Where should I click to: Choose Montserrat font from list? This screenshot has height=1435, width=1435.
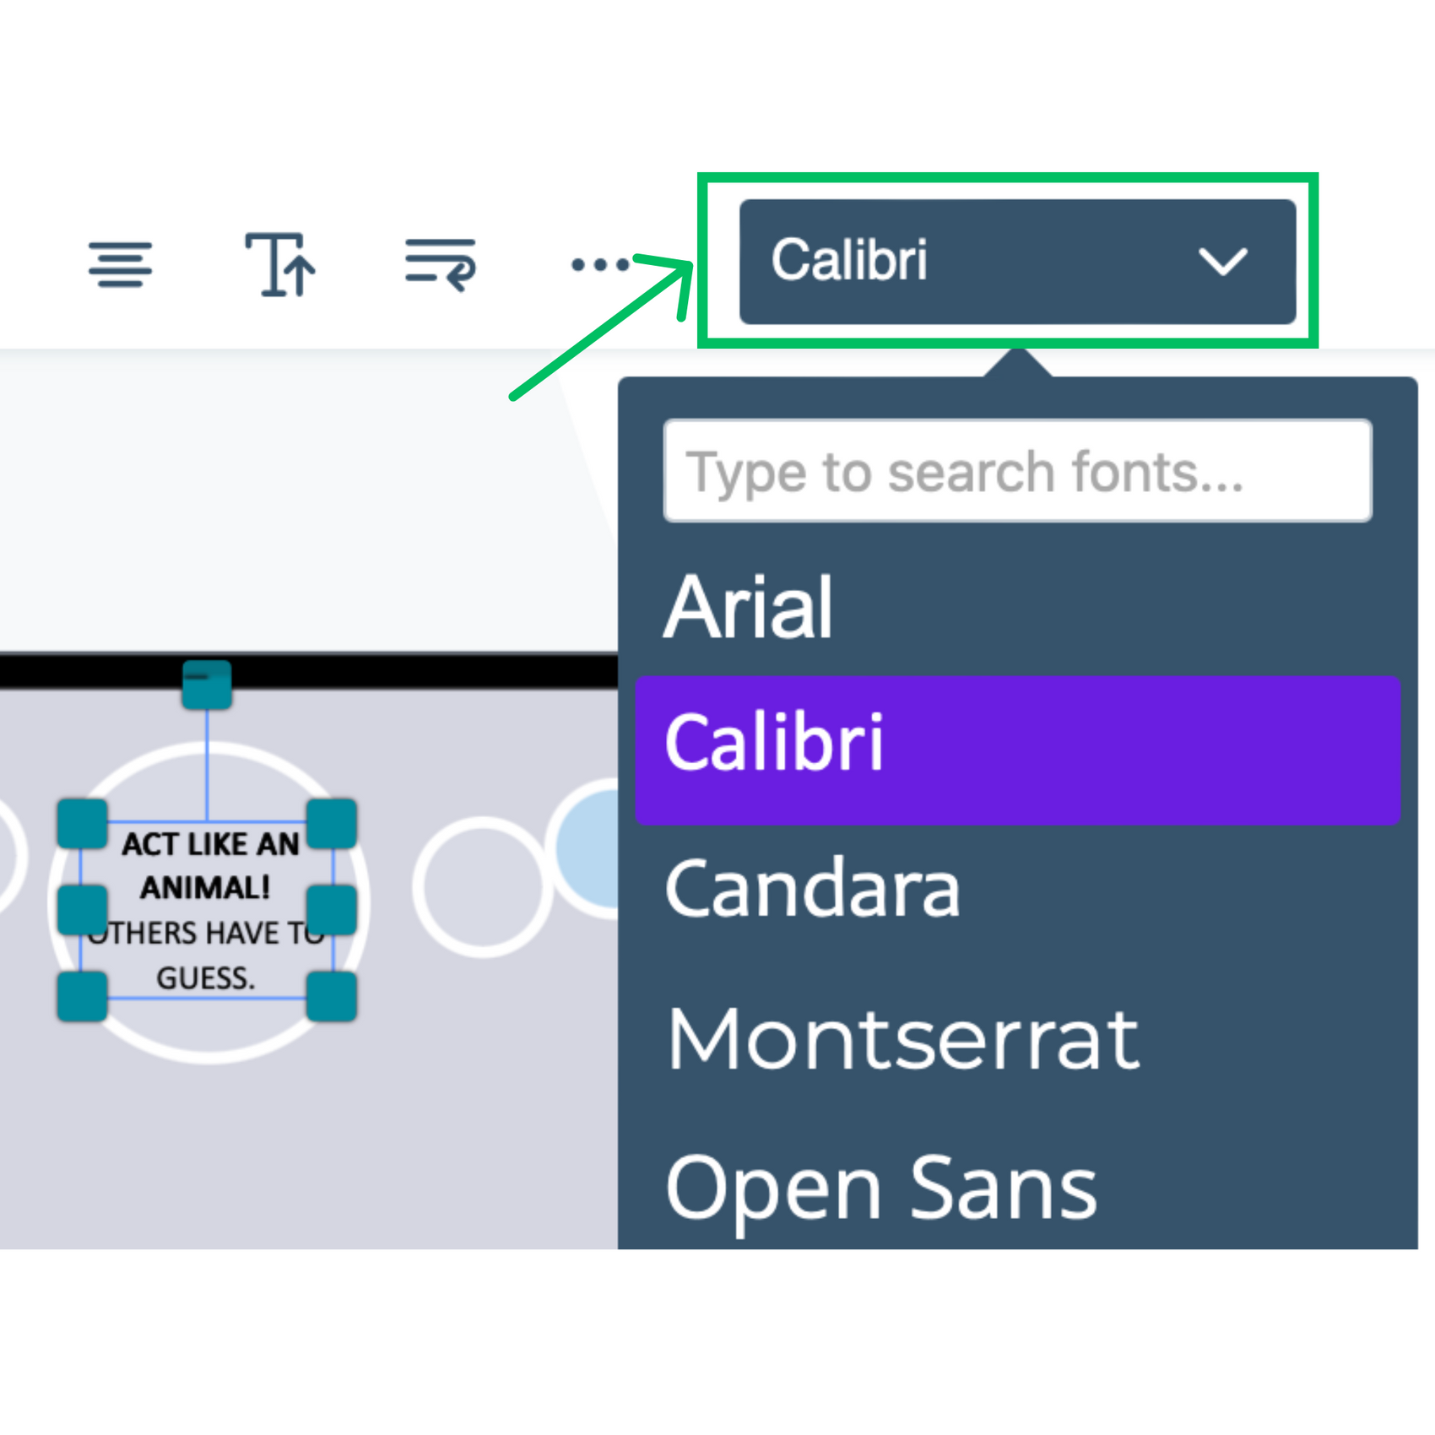pyautogui.click(x=902, y=1038)
